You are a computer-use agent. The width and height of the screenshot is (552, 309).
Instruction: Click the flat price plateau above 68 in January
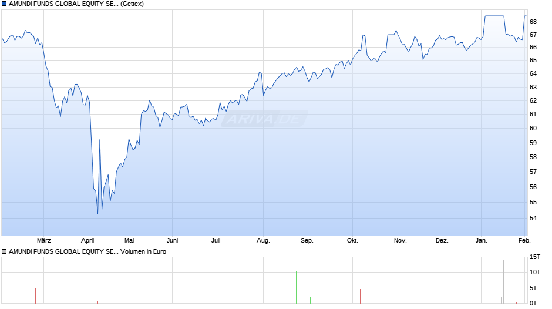coord(494,16)
